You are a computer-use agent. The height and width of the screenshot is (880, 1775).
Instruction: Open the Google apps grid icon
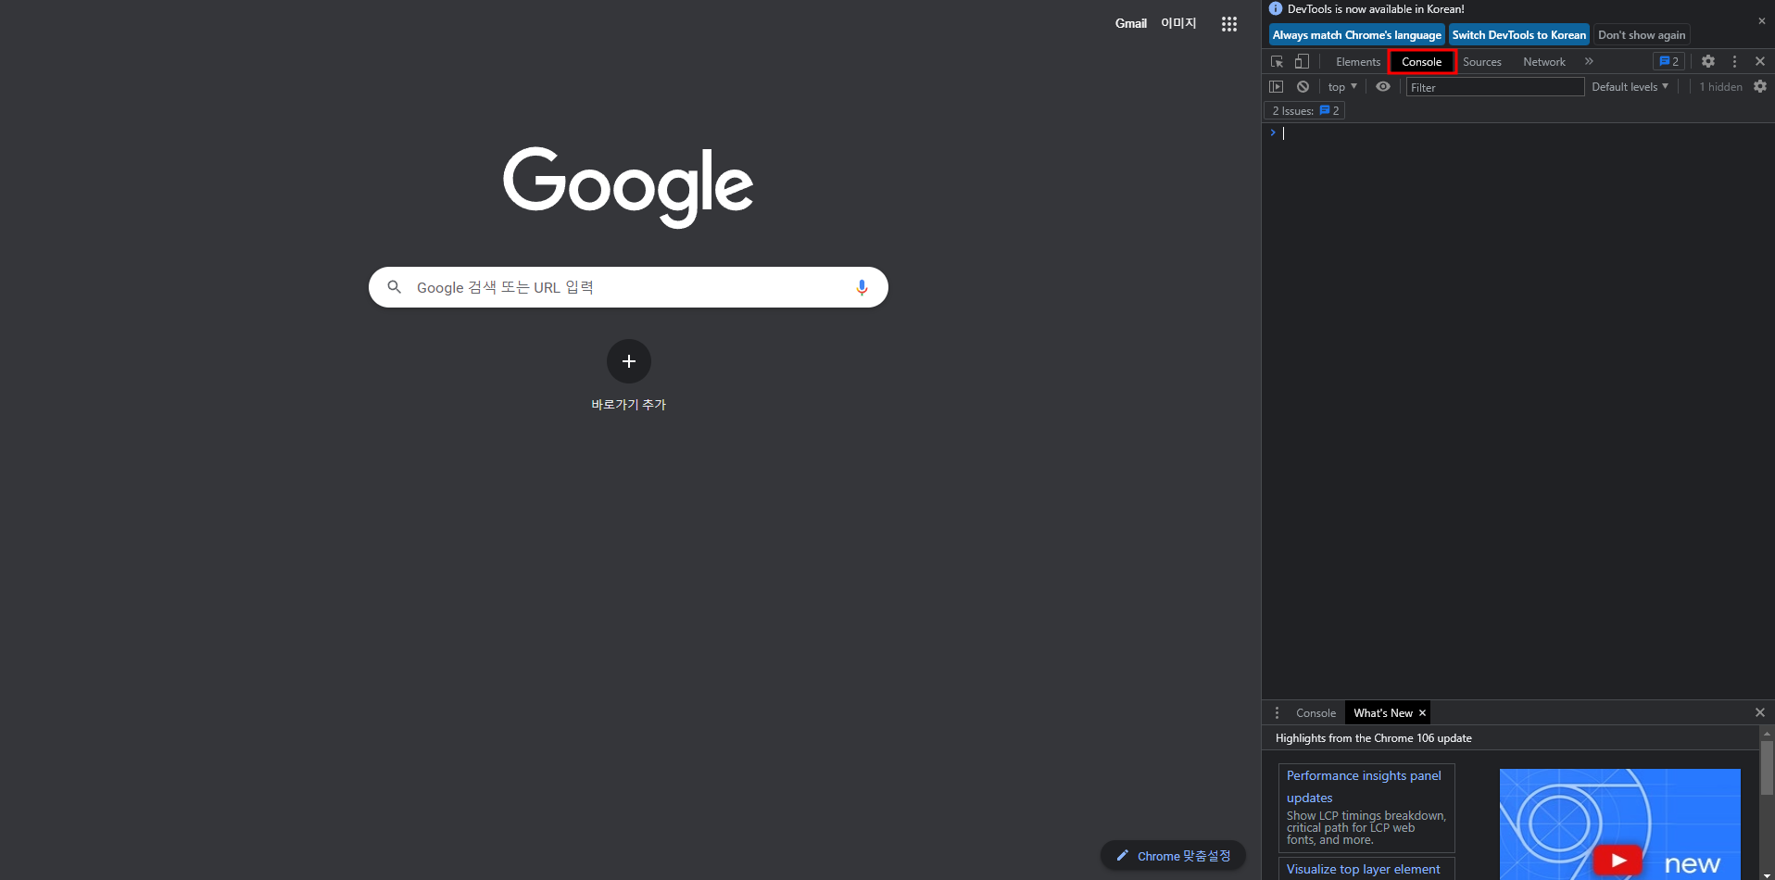point(1229,24)
